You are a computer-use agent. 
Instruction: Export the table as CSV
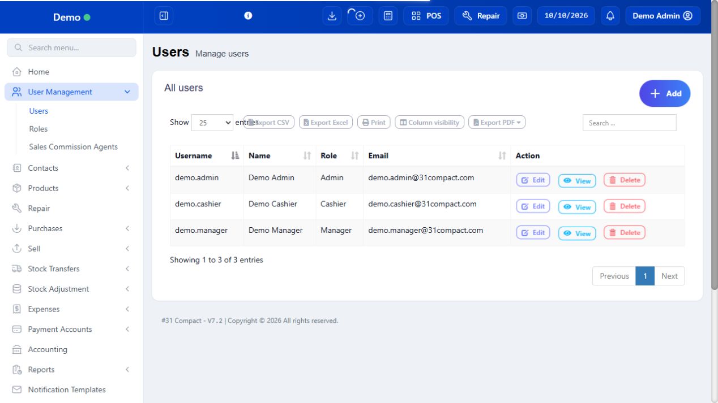(x=269, y=122)
